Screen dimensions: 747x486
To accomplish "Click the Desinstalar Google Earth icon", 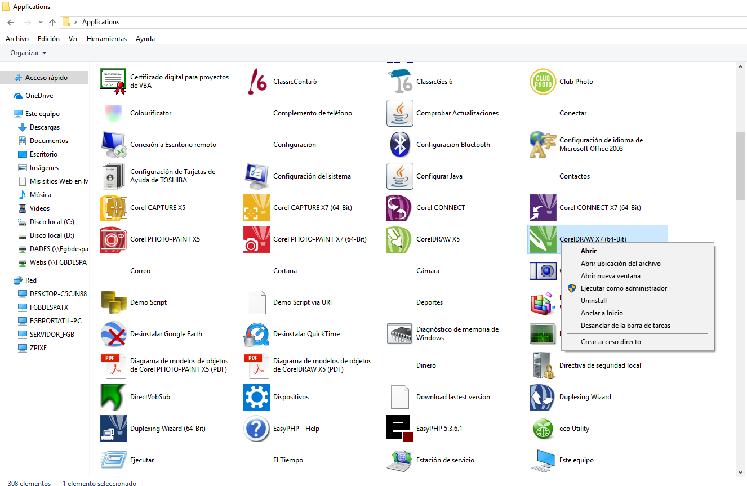I will (x=114, y=334).
